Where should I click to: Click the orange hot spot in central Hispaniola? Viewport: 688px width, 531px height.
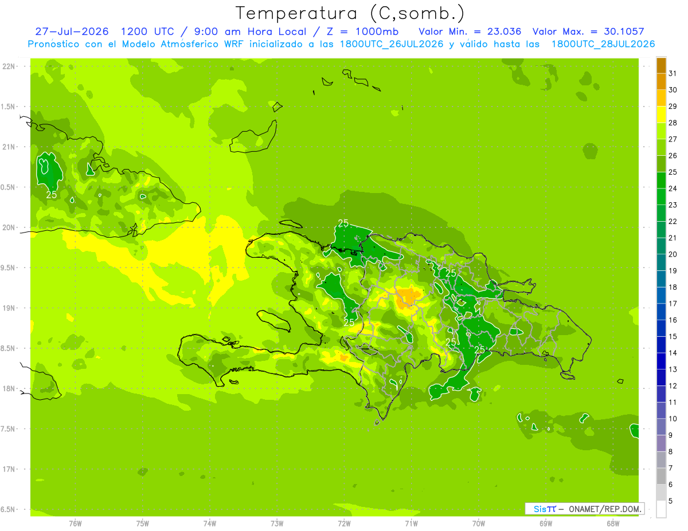tap(409, 297)
